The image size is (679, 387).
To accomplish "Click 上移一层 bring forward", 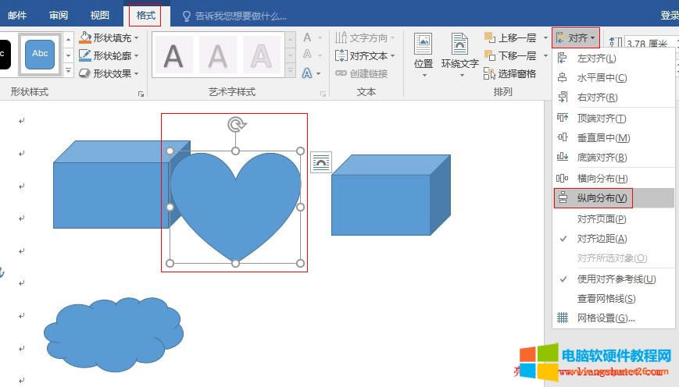I will tap(510, 37).
